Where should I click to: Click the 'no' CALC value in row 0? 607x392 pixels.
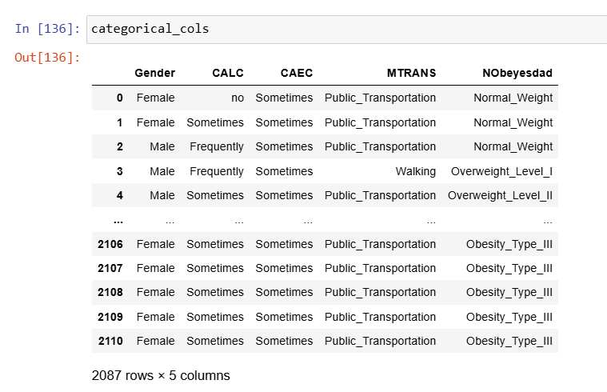[238, 98]
